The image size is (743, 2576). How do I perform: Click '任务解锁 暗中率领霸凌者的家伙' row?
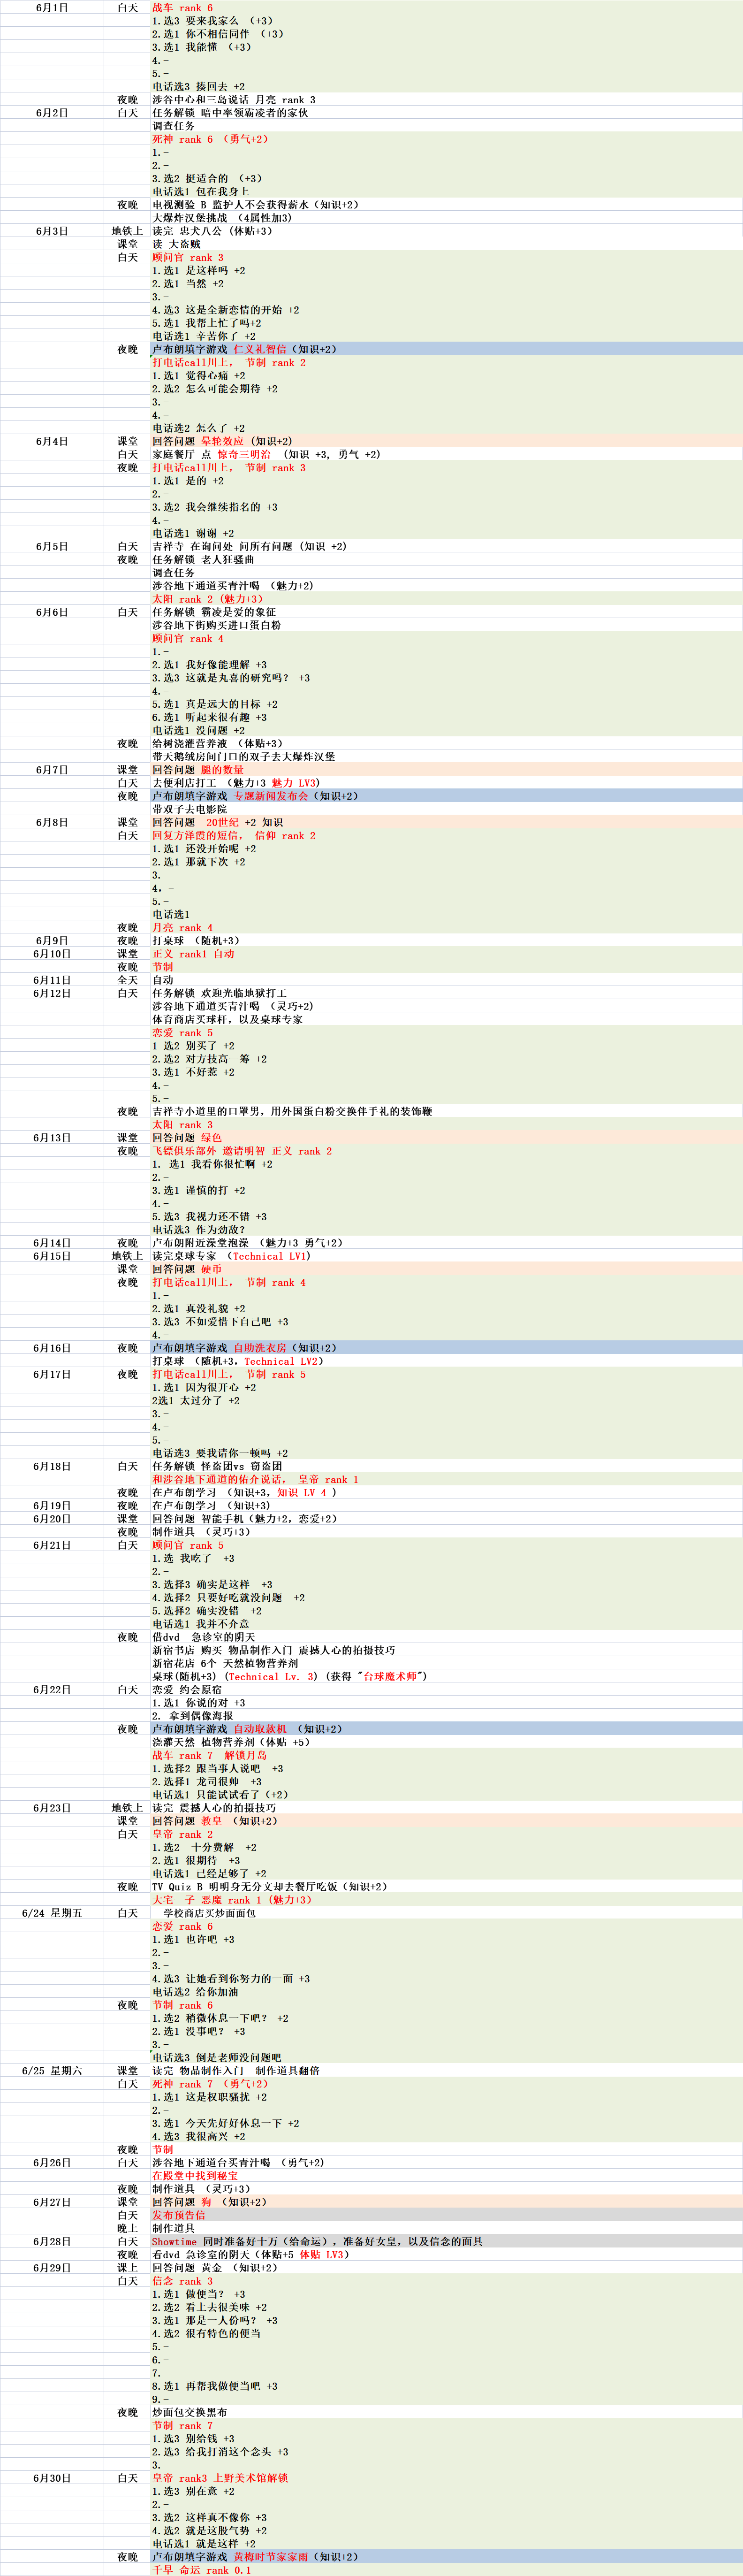446,112
